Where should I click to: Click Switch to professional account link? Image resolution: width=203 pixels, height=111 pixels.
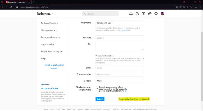[54, 66]
